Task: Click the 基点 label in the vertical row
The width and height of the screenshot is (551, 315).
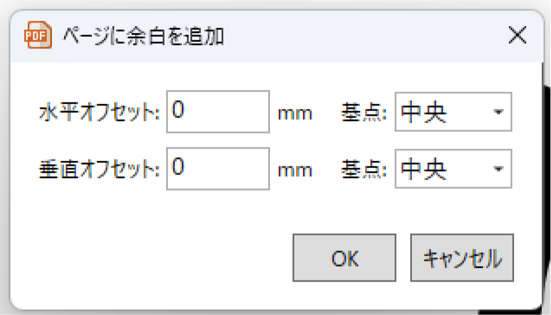Action: (363, 170)
